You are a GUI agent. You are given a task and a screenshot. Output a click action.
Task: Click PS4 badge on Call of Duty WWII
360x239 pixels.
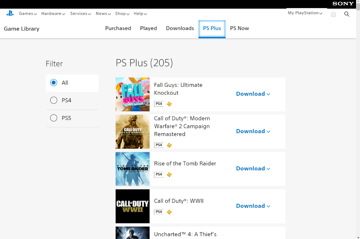(x=159, y=212)
